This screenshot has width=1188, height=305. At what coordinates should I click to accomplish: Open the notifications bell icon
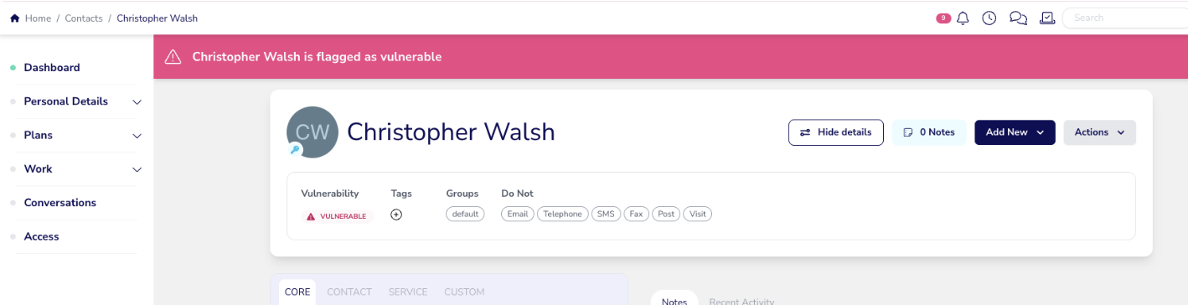click(963, 18)
